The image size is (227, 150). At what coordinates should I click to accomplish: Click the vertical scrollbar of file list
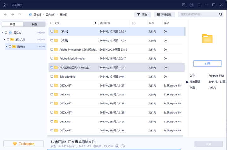pos(185,31)
